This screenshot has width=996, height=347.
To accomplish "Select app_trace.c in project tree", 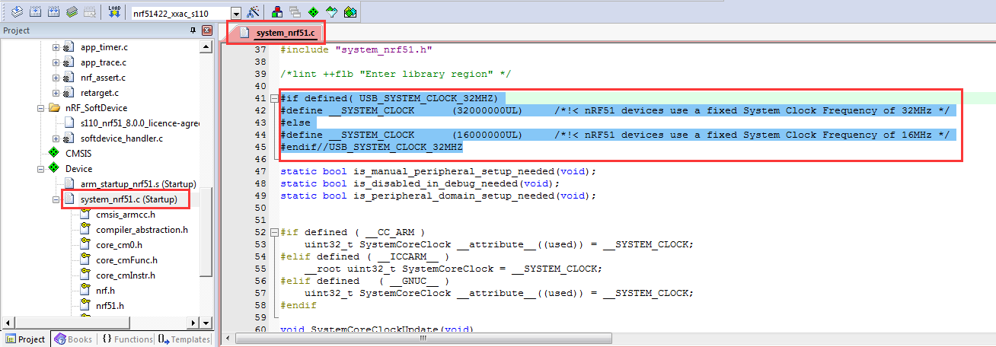I will 104,62.
